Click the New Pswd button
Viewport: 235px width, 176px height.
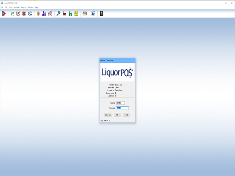pos(108,115)
